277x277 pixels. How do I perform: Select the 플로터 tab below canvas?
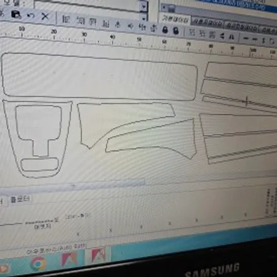(20, 199)
